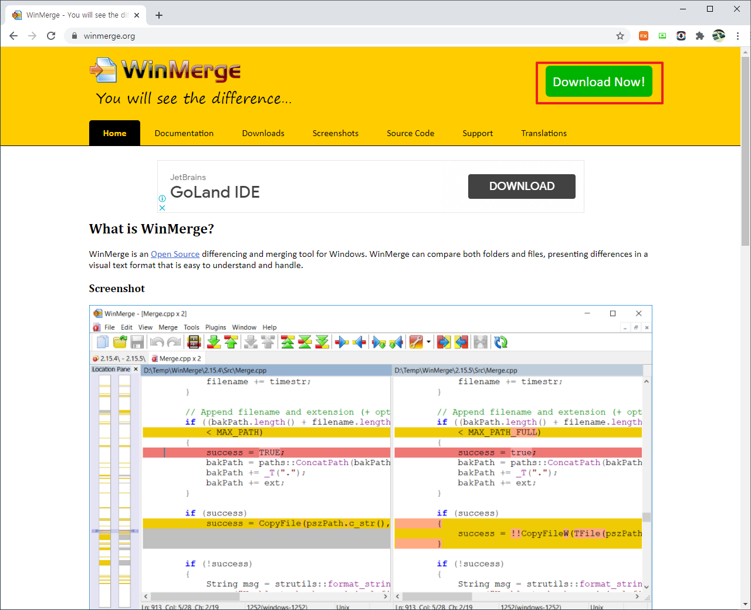Click the WinMerge logo in the header
This screenshot has height=610, width=751.
[x=165, y=70]
